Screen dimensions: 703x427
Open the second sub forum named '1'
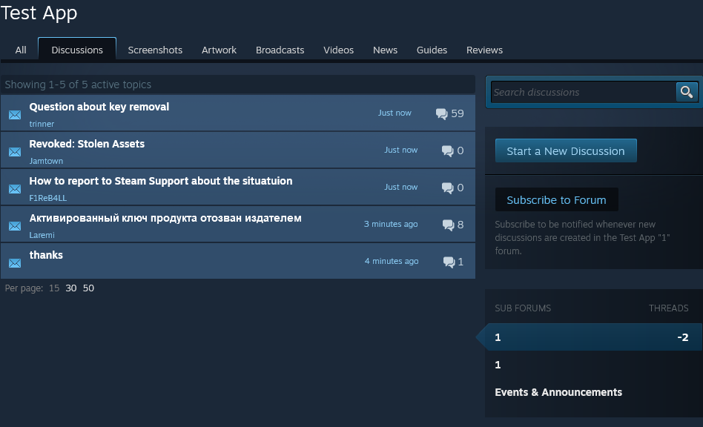coord(498,365)
